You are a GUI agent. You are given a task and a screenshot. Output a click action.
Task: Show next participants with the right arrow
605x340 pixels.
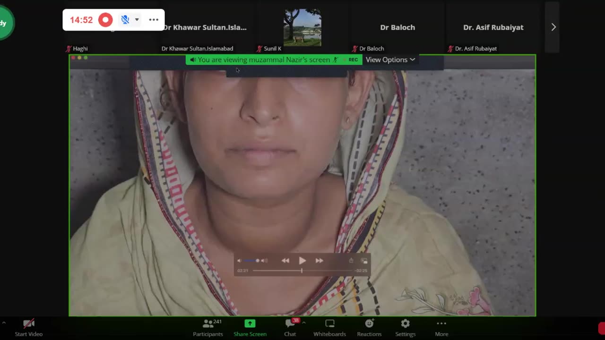click(553, 27)
